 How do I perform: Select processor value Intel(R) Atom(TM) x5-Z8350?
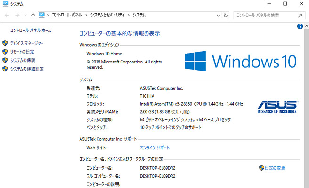click(x=166, y=104)
